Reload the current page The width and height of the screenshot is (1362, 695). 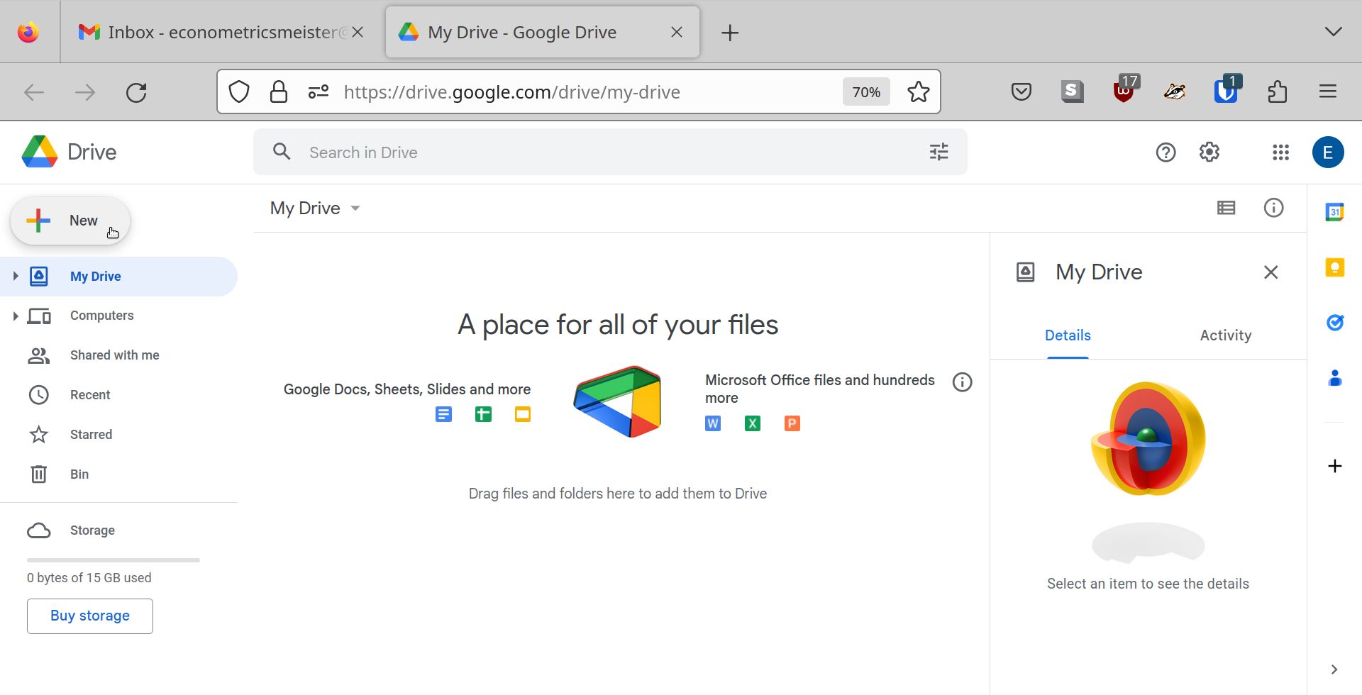pos(136,92)
